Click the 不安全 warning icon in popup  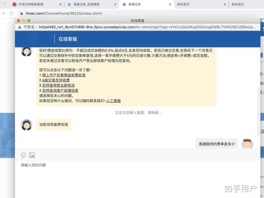(x=20, y=27)
